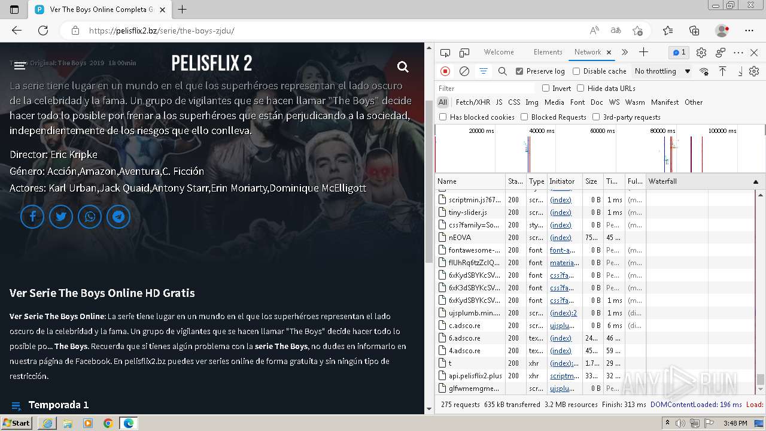
Task: Open scriptm... initiator for api.pelisflix2.plus
Action: coord(564,376)
